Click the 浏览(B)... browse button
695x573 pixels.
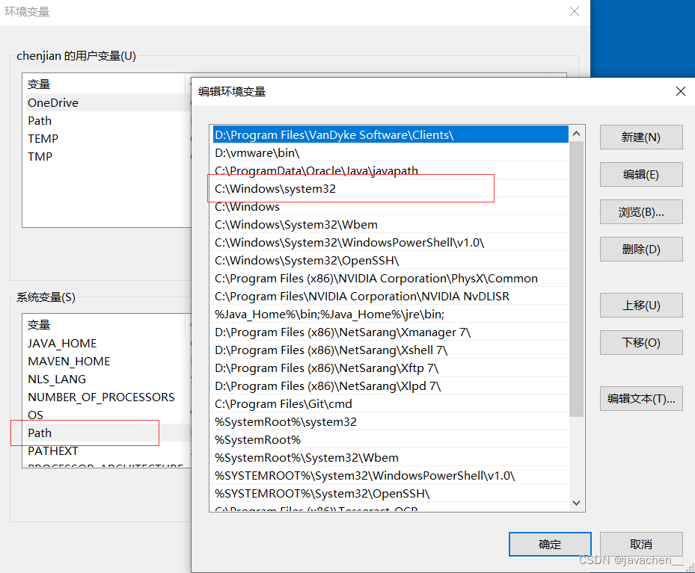[x=640, y=211]
